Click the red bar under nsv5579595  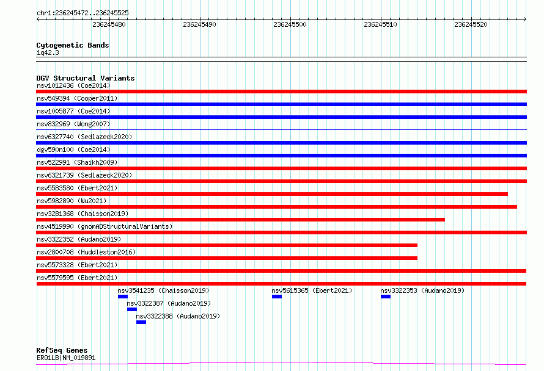click(x=281, y=284)
